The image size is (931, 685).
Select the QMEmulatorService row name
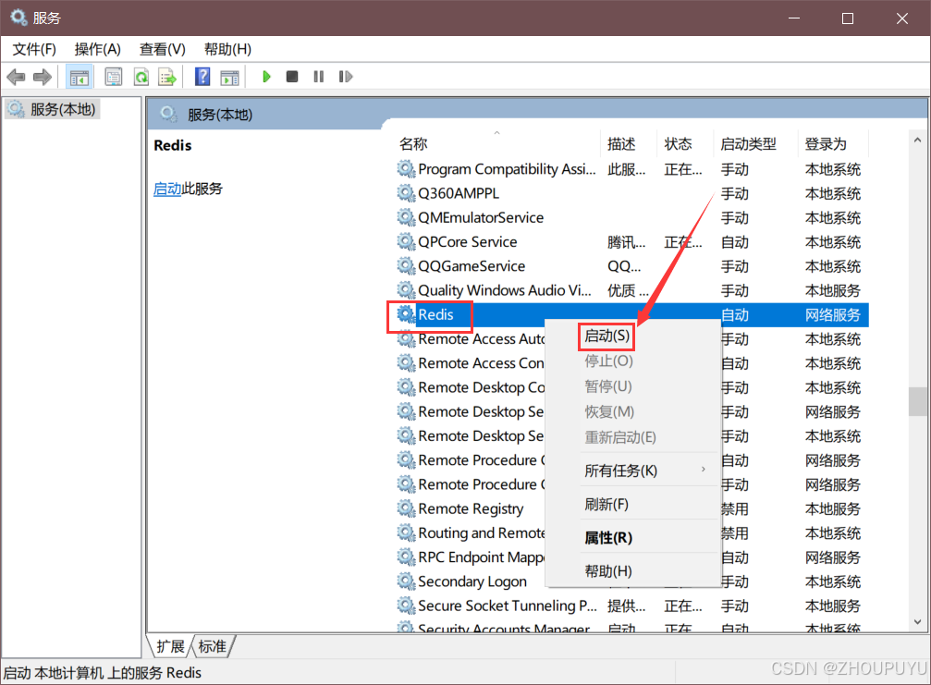(x=481, y=217)
